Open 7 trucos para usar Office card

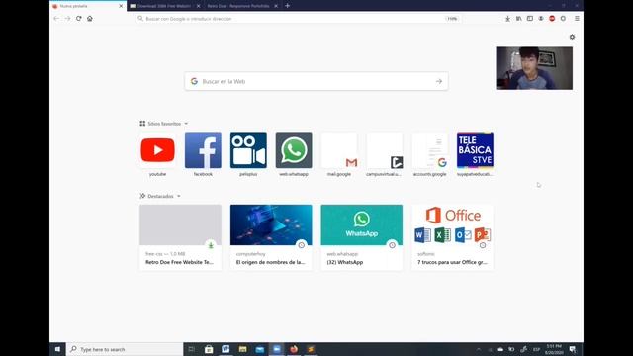click(452, 237)
